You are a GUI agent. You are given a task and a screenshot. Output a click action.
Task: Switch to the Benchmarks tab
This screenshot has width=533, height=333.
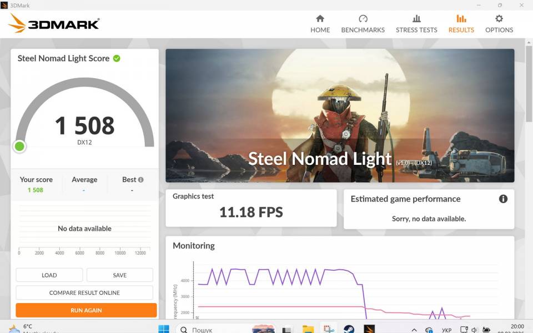[x=363, y=24]
